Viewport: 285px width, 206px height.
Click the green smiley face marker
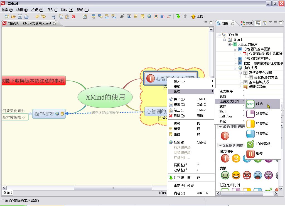225,175
